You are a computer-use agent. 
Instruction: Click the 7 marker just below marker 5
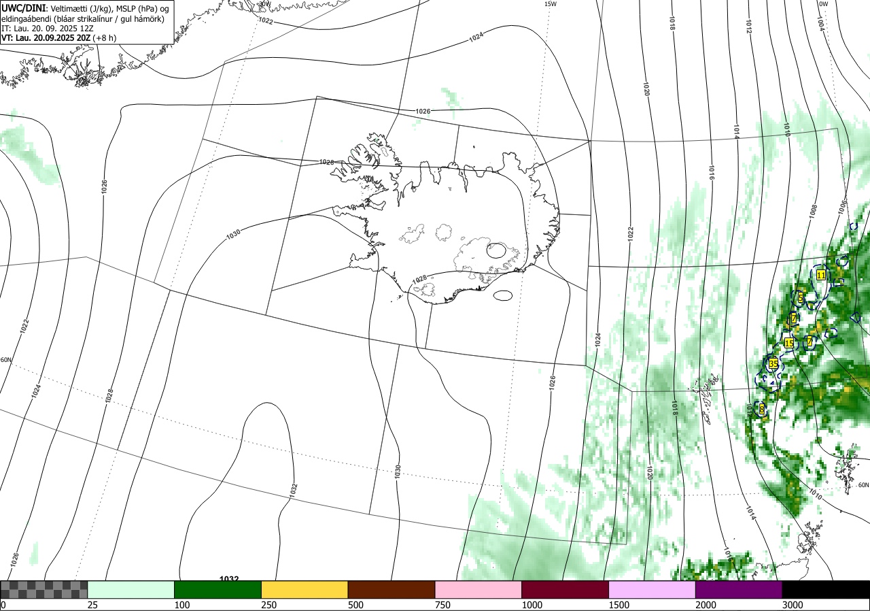tap(793, 318)
